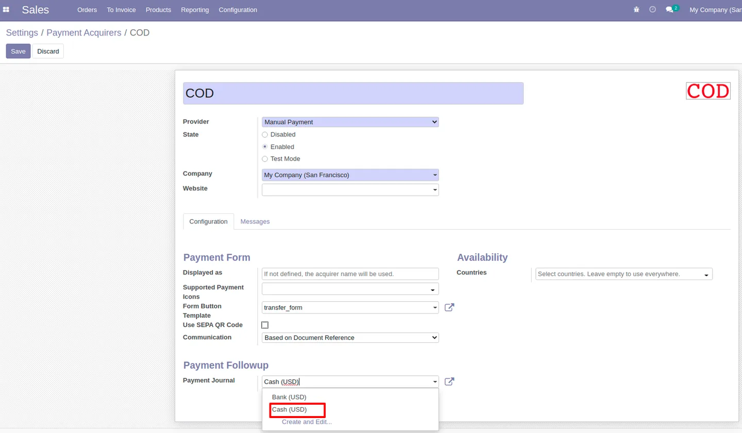Select the Enabled state radio button
The height and width of the screenshot is (433, 742).
pos(265,147)
